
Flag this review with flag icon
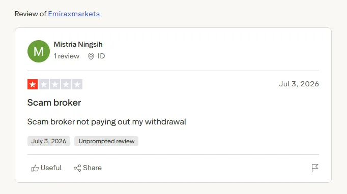[x=314, y=168]
